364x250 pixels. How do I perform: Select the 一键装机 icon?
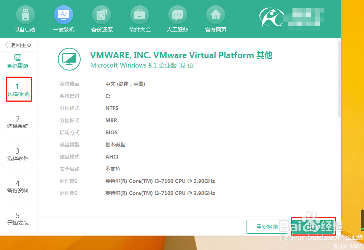64,15
